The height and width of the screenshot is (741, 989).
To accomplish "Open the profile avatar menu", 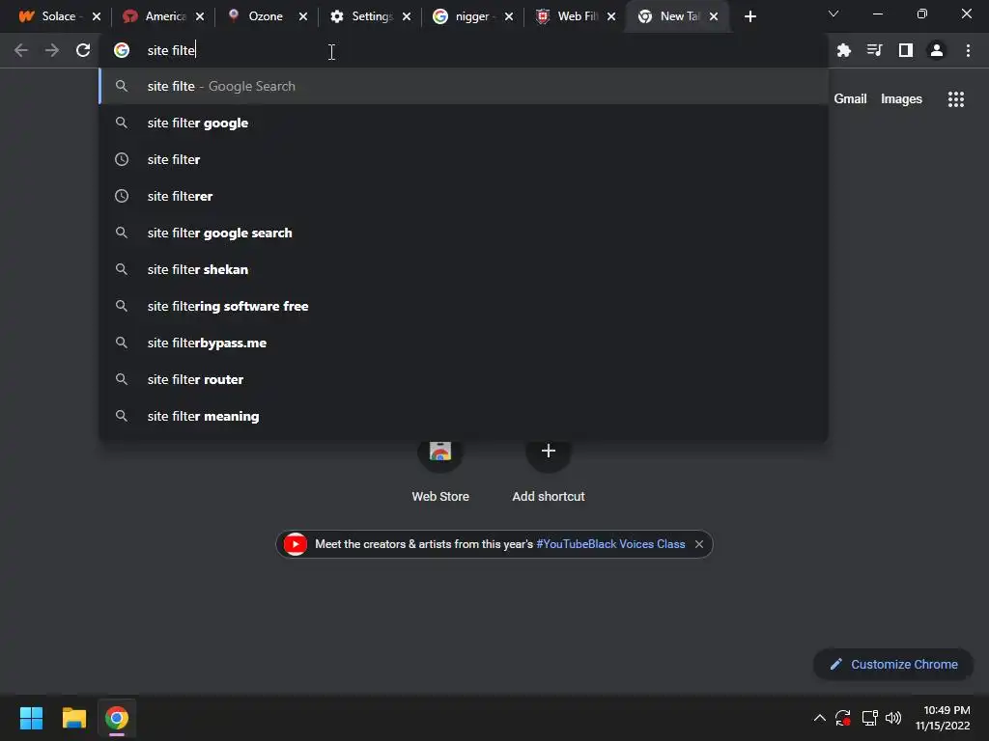I will click(937, 50).
